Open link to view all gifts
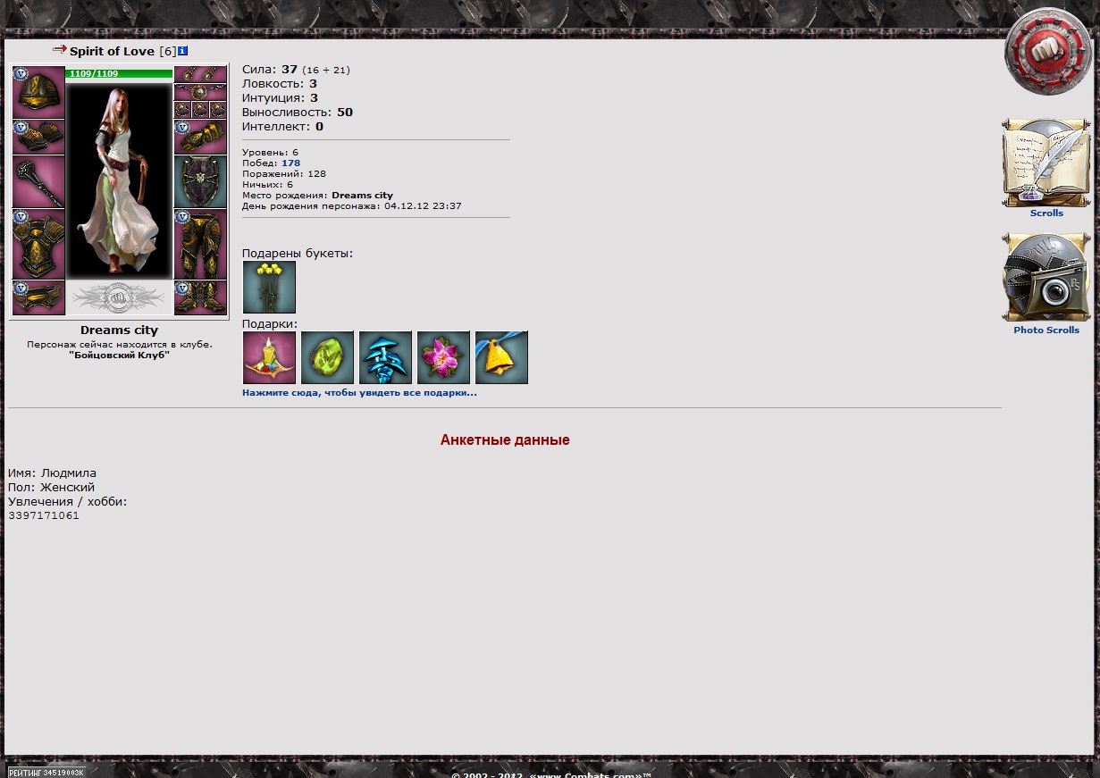Screen dimensions: 1100x778 pyautogui.click(x=359, y=393)
